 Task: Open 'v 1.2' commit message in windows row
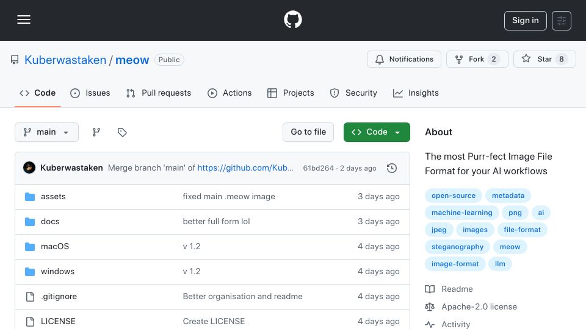191,272
